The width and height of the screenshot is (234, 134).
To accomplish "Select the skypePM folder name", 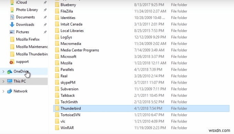I will click(68, 83).
